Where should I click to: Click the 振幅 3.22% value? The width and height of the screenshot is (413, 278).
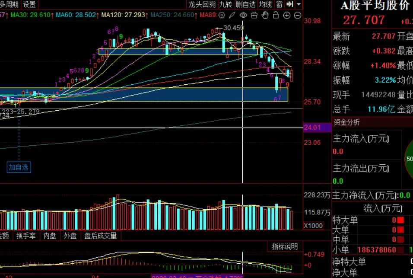point(385,80)
